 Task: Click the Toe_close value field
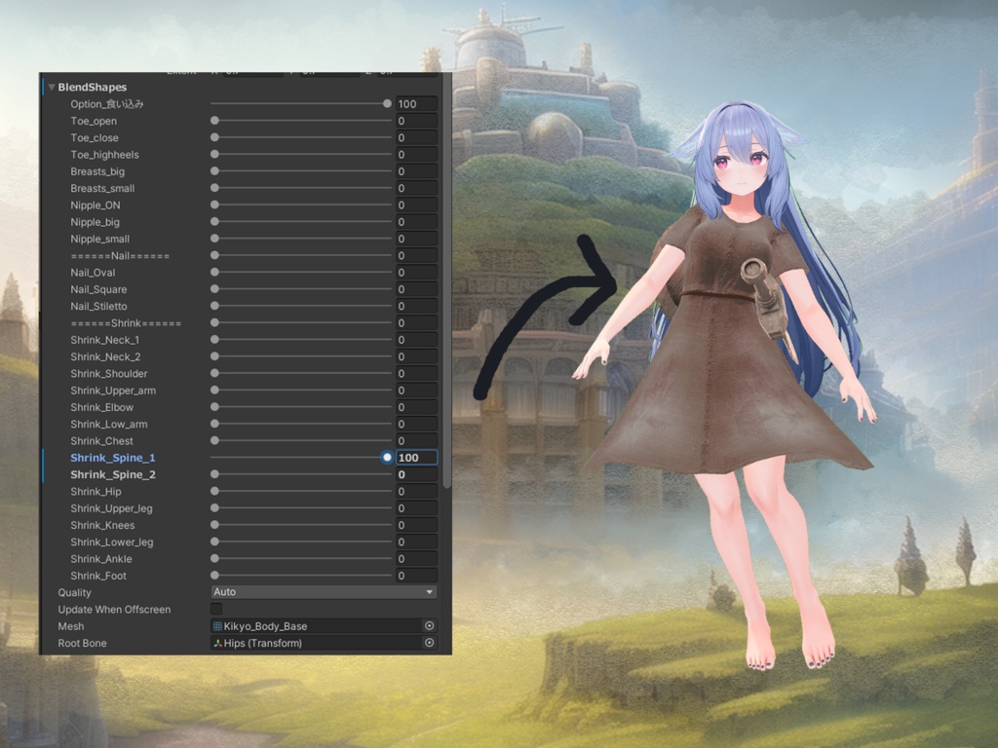click(416, 137)
